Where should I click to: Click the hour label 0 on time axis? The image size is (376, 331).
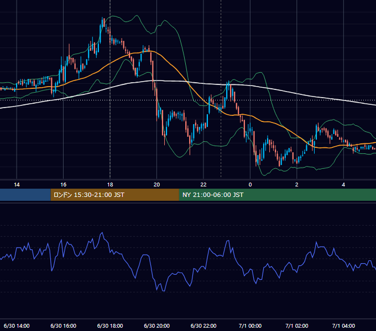click(x=250, y=185)
